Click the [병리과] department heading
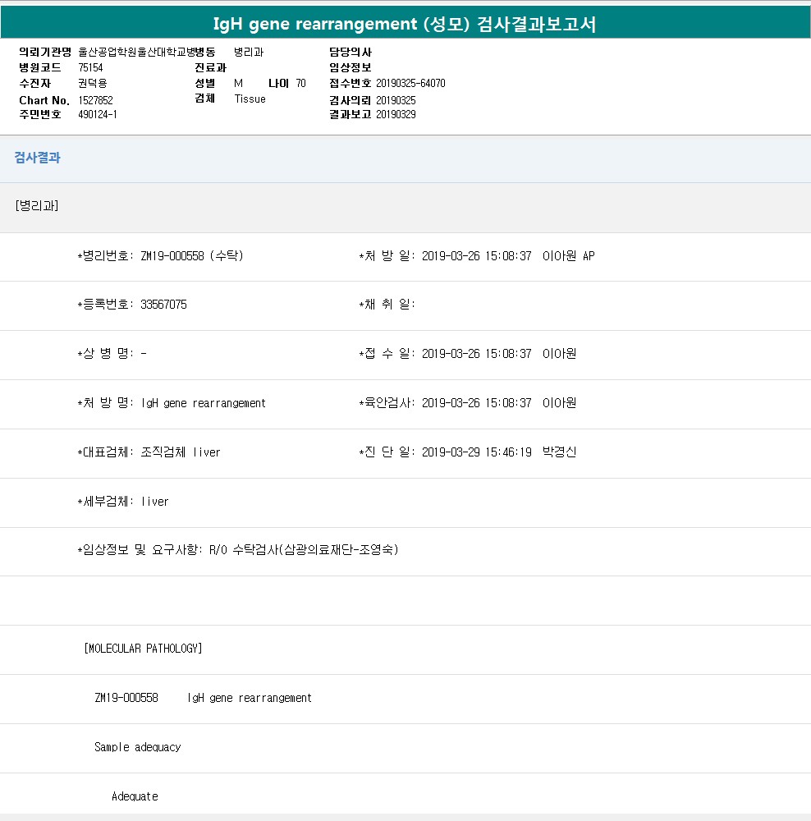811x821 pixels. [x=37, y=206]
